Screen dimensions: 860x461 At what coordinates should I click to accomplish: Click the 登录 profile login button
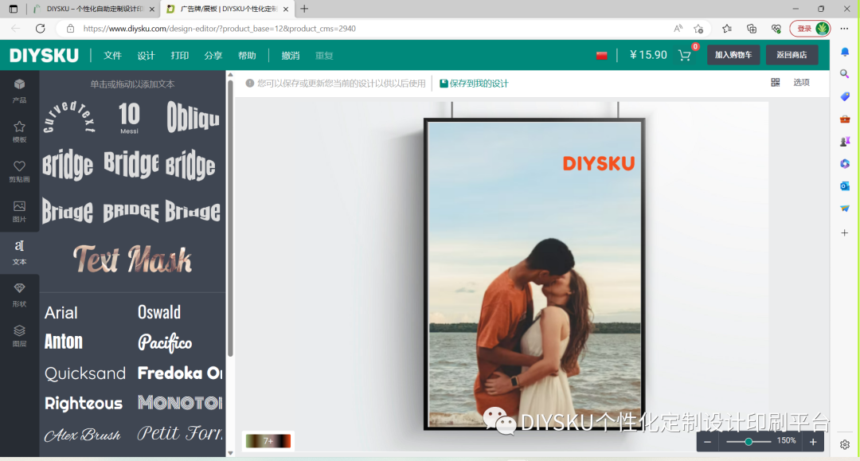pyautogui.click(x=810, y=29)
